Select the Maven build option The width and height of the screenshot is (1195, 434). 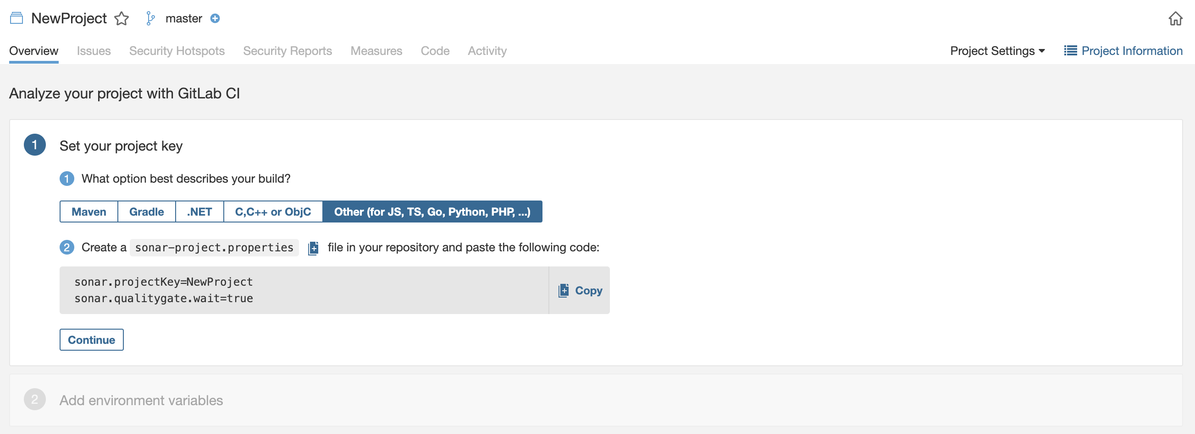(x=89, y=212)
